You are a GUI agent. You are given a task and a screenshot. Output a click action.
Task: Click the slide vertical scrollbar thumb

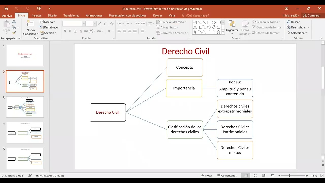[323, 78]
